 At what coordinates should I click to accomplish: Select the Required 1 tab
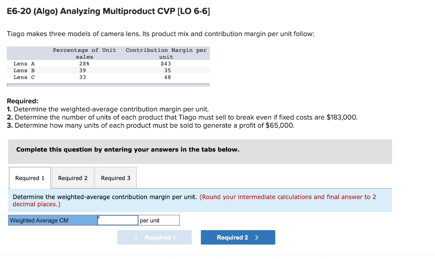(x=29, y=177)
